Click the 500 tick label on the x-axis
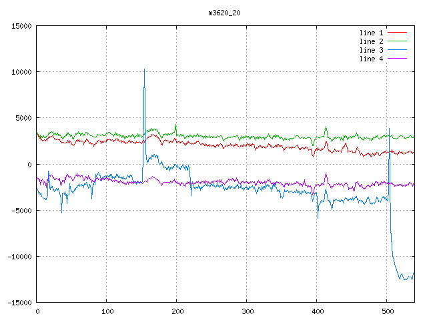The image size is (427, 320). (386, 311)
